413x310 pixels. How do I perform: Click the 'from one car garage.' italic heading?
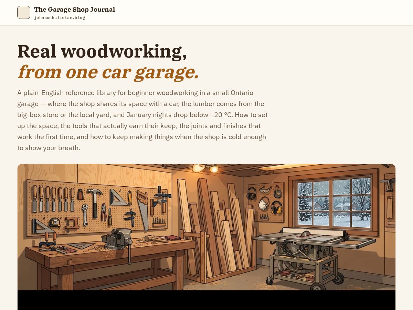pyautogui.click(x=108, y=72)
